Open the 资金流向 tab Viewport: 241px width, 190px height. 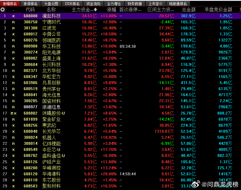tap(93, 4)
